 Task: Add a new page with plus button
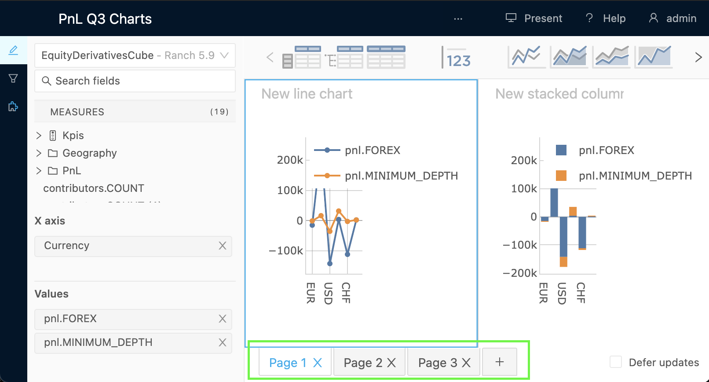tap(500, 362)
